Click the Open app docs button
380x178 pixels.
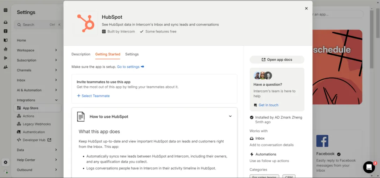(x=277, y=60)
